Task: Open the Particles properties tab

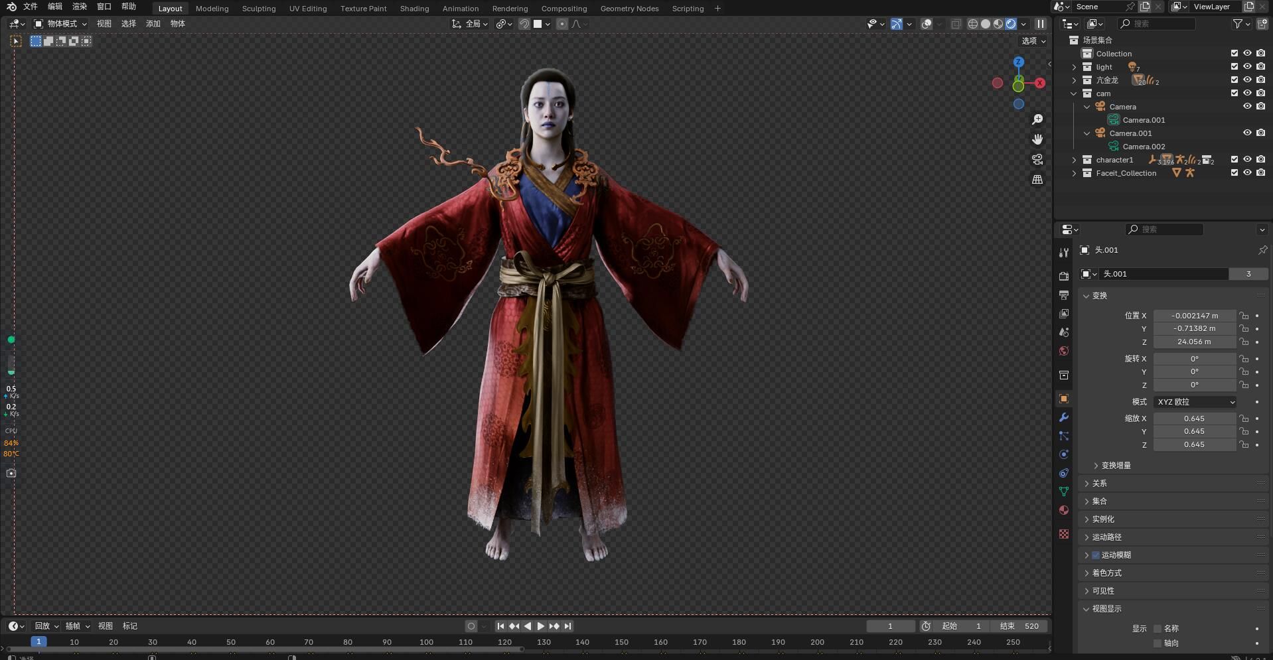Action: click(1064, 436)
